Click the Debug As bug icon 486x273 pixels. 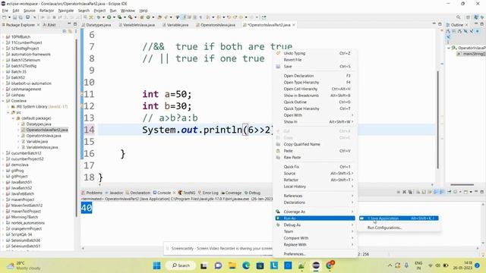click(x=278, y=224)
